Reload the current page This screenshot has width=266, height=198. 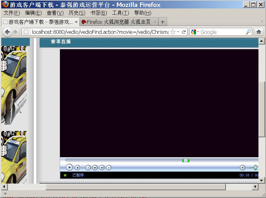point(184,32)
